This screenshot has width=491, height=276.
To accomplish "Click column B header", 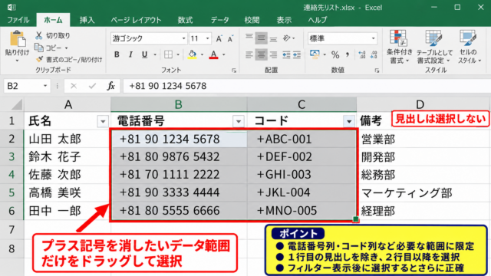I will 179,104.
